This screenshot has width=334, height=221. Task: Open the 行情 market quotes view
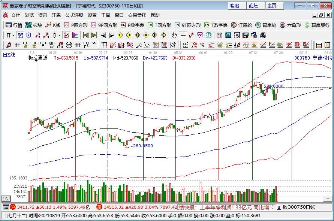coord(13,25)
